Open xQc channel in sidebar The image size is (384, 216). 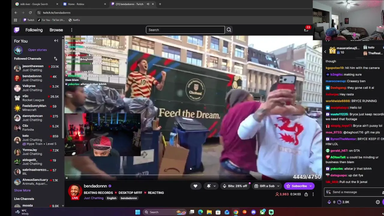[37, 98]
